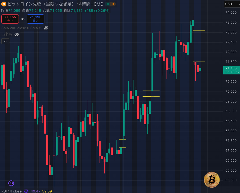The height and width of the screenshot is (193, 240).
Task: Click the green current price label 71,185
Action: click(x=231, y=68)
